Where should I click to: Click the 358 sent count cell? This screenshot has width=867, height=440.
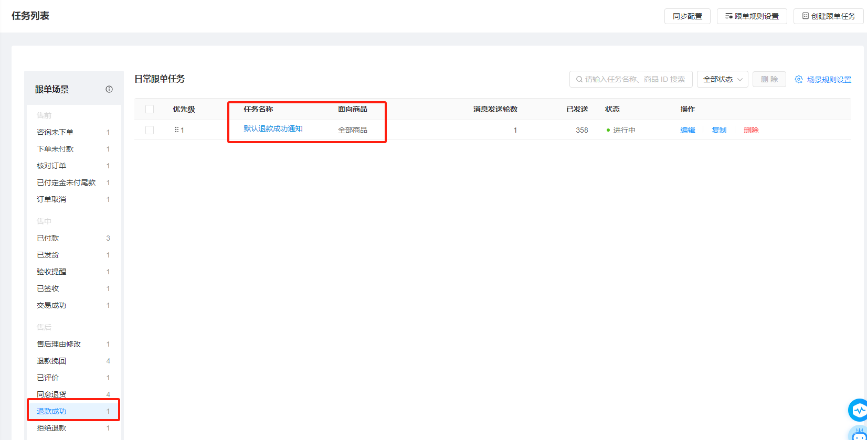point(582,130)
